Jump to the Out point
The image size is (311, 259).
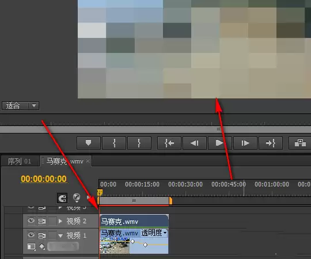pyautogui.click(x=271, y=143)
